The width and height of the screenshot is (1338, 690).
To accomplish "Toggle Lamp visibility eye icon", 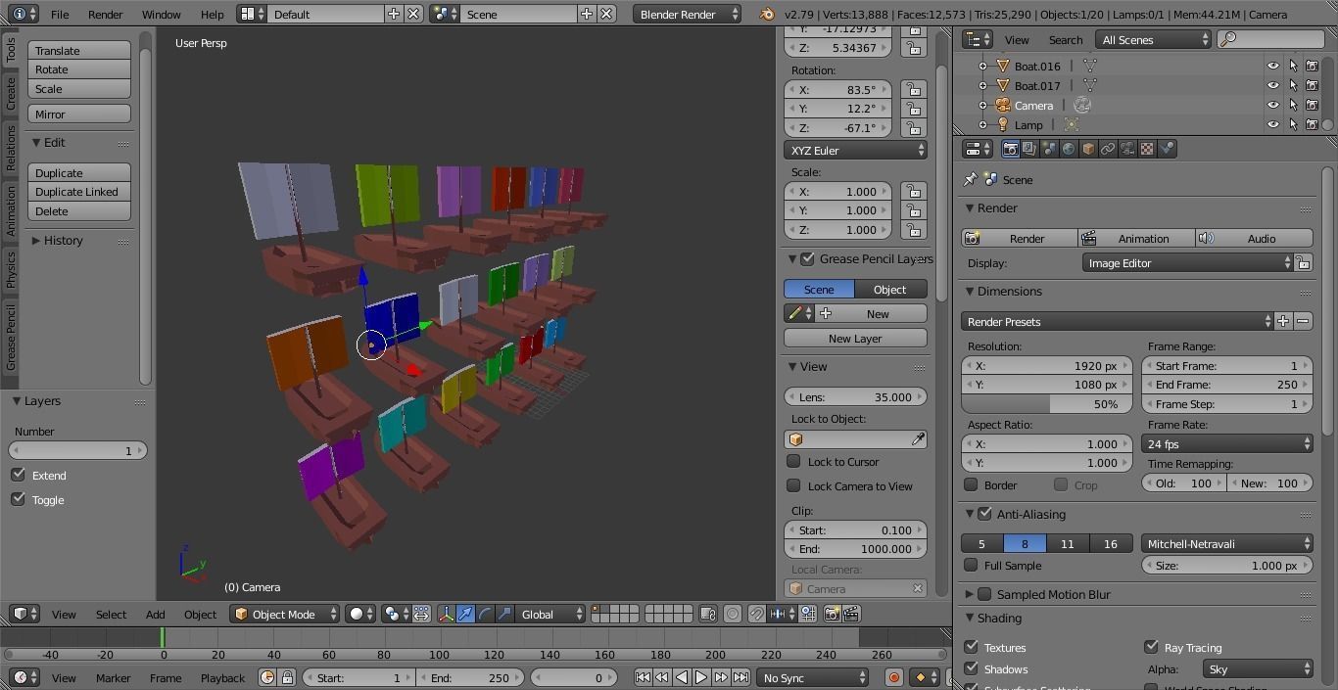I will click(1272, 124).
